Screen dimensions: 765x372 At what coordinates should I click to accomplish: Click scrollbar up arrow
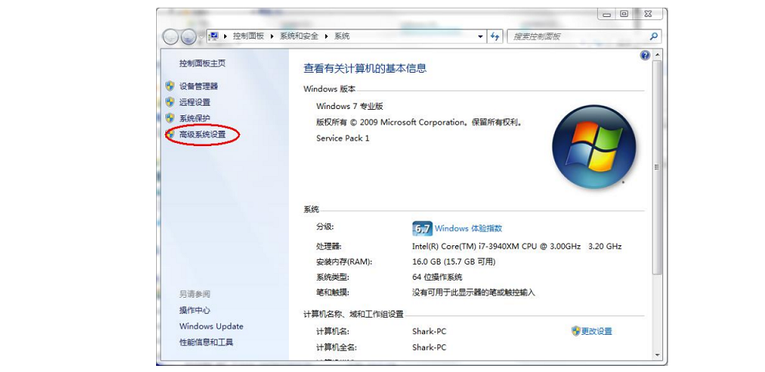click(x=657, y=55)
